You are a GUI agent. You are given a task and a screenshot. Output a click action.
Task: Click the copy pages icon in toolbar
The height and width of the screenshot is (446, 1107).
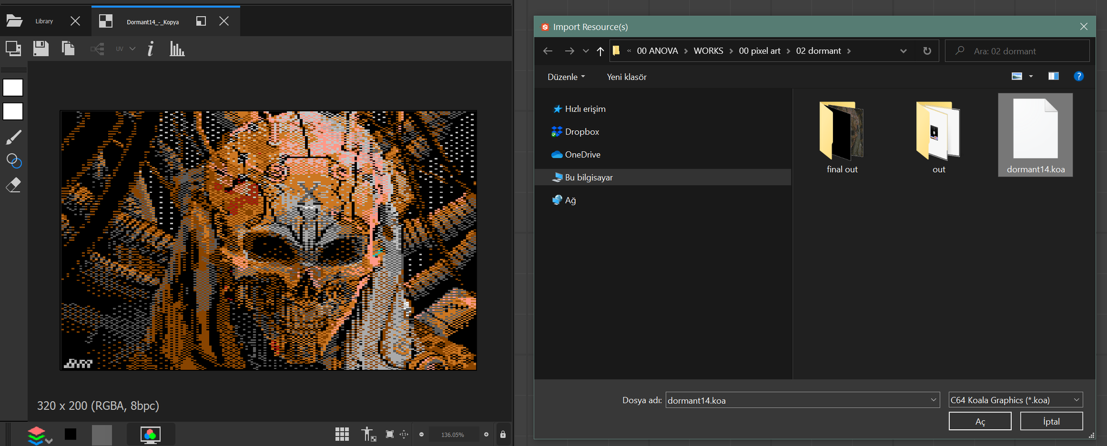point(68,49)
